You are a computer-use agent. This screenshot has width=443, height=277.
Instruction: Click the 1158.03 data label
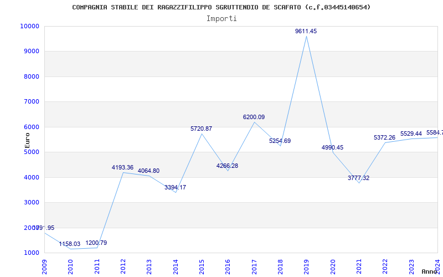tap(70, 244)
